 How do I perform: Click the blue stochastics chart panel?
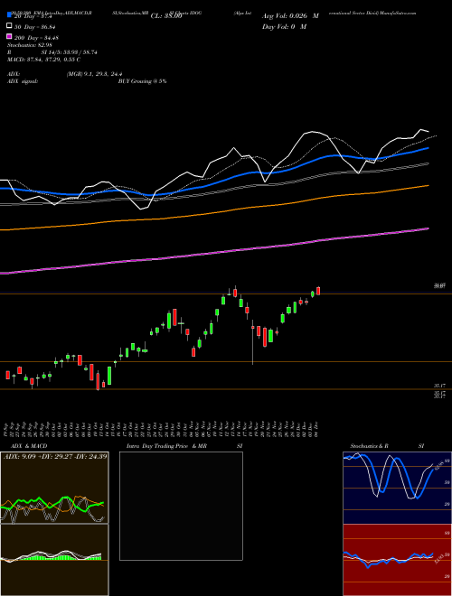pos(397,488)
